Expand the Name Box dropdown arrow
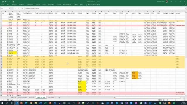 [x=9, y=8]
